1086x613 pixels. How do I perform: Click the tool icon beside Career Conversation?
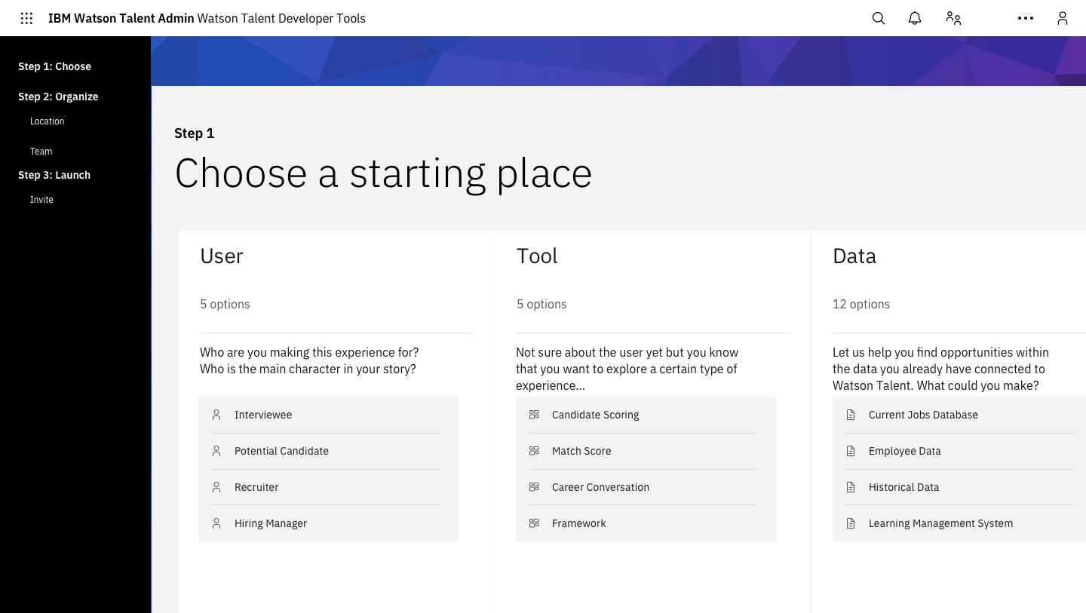click(x=534, y=487)
